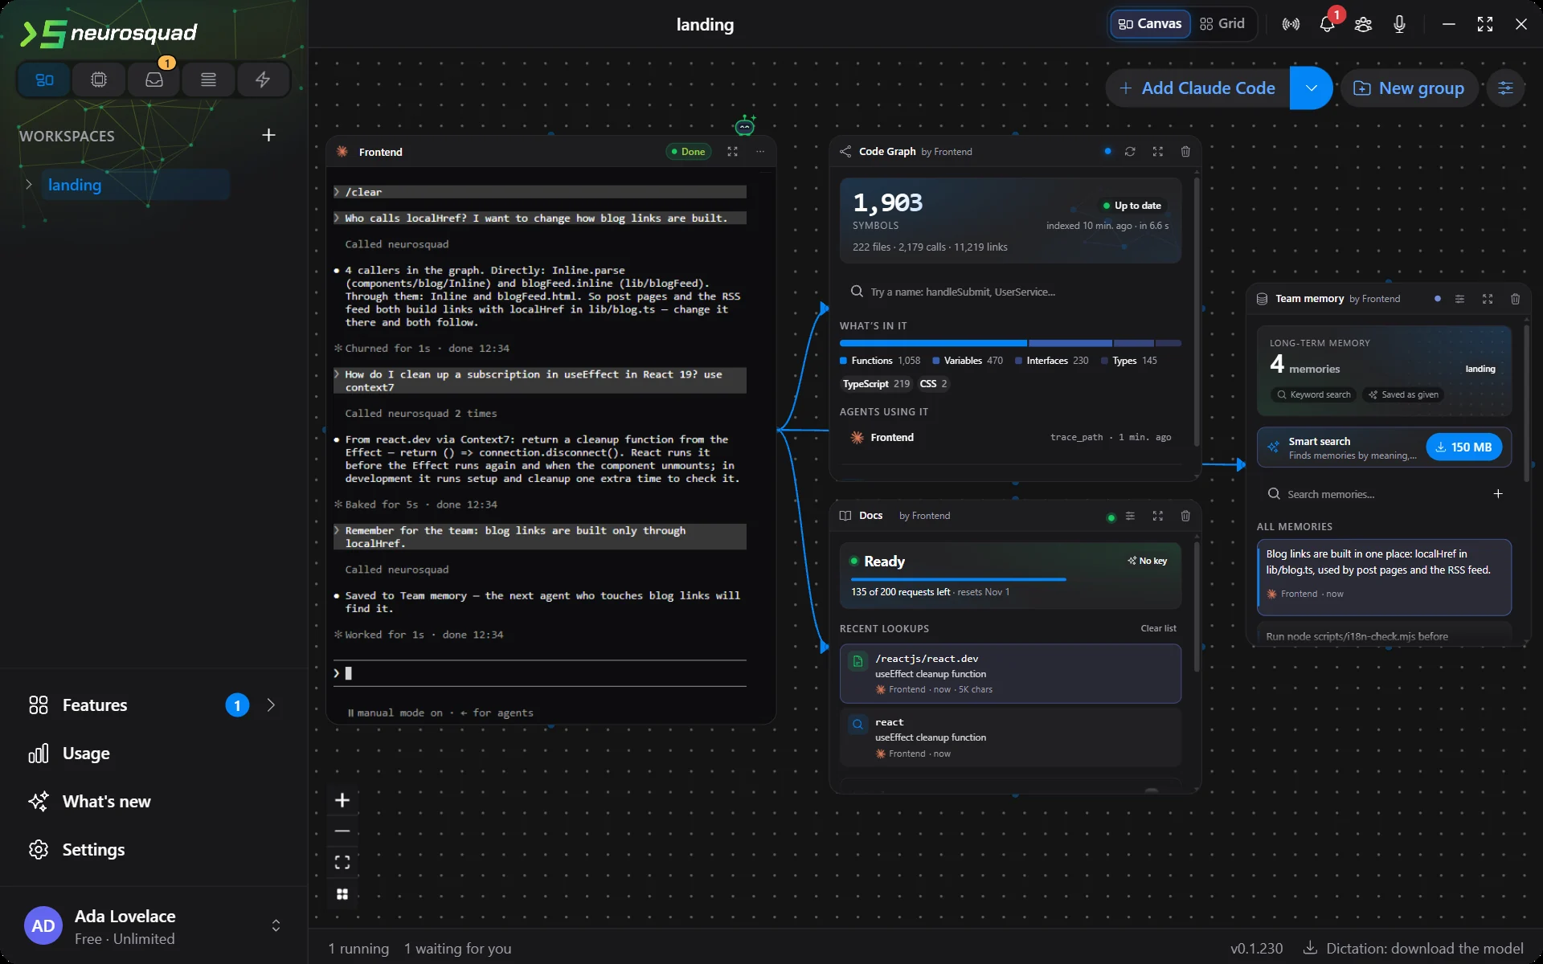This screenshot has width=1543, height=964.
Task: Collapse the /clear prompt row
Action: click(x=337, y=192)
